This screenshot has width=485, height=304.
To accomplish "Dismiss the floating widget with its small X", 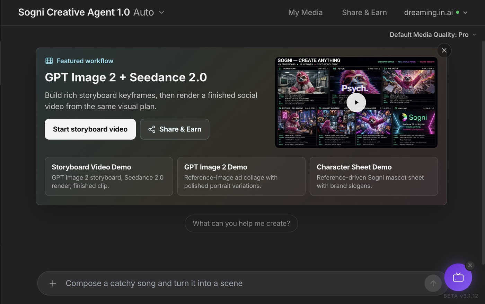I will [x=470, y=266].
